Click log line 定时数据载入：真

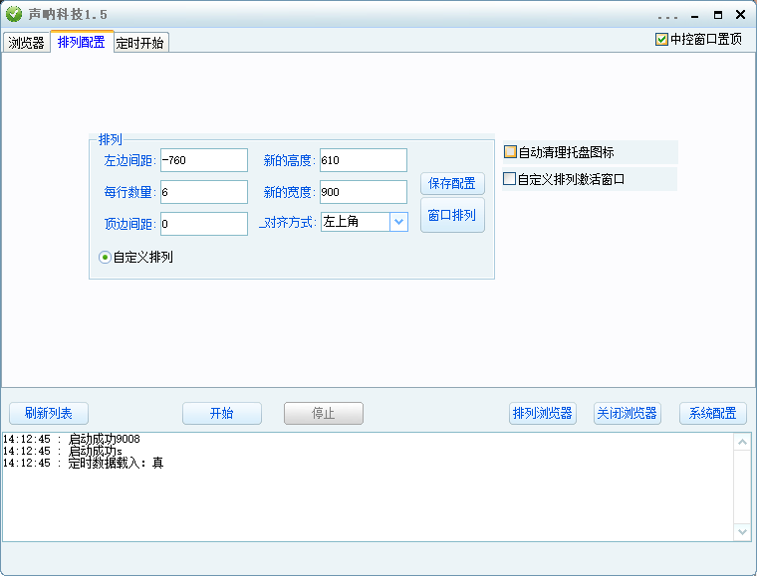[x=83, y=463]
